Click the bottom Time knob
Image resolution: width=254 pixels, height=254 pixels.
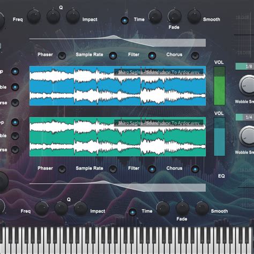click(163, 208)
